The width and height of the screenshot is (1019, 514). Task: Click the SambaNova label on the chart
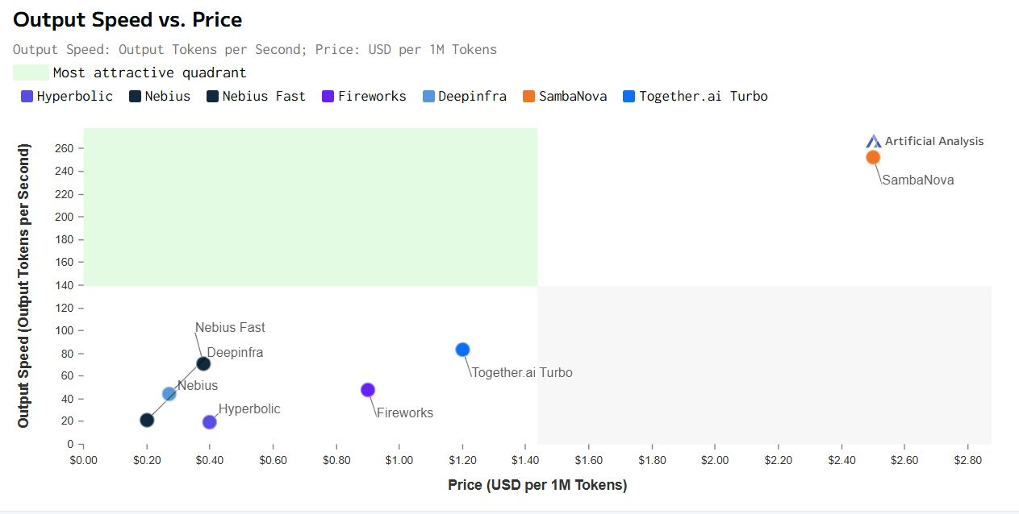pos(917,180)
